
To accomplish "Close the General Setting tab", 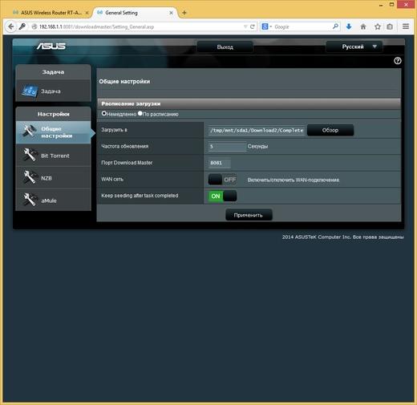I will pos(171,13).
